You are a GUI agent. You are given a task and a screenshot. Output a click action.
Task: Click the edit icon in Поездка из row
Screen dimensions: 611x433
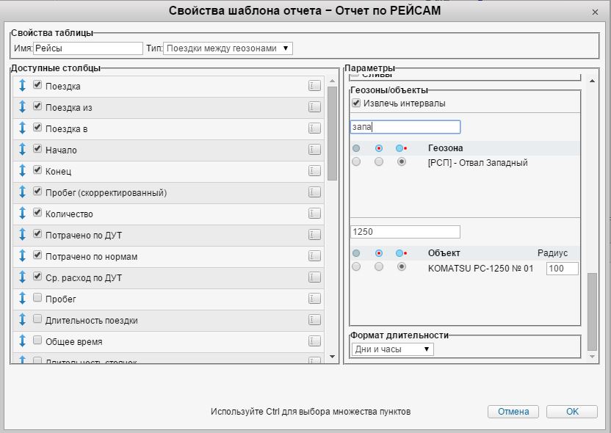314,107
